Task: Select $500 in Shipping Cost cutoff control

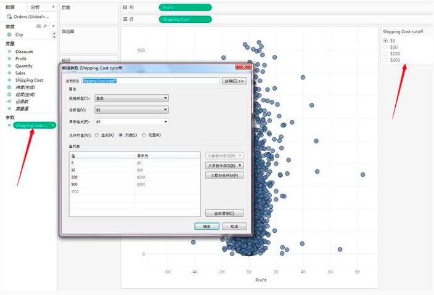Action: (385, 60)
